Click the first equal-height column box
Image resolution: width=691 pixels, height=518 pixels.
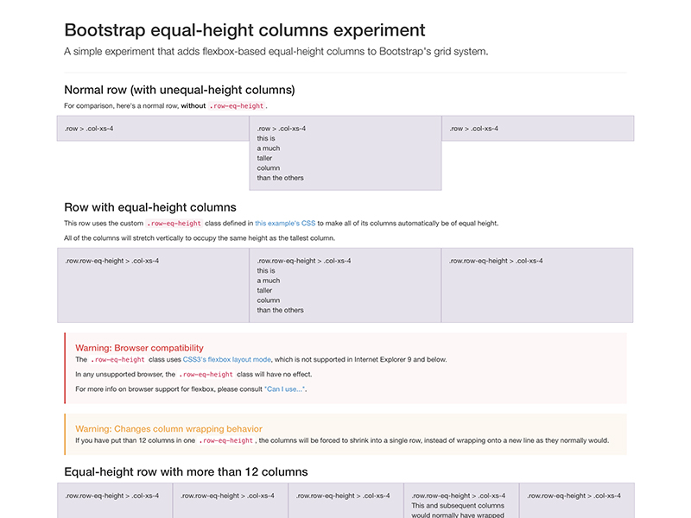pyautogui.click(x=153, y=285)
